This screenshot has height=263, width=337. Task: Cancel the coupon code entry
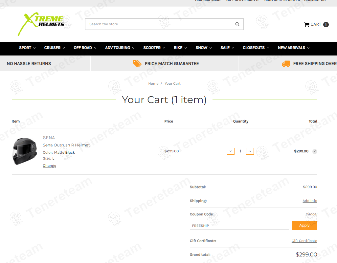[311, 214]
